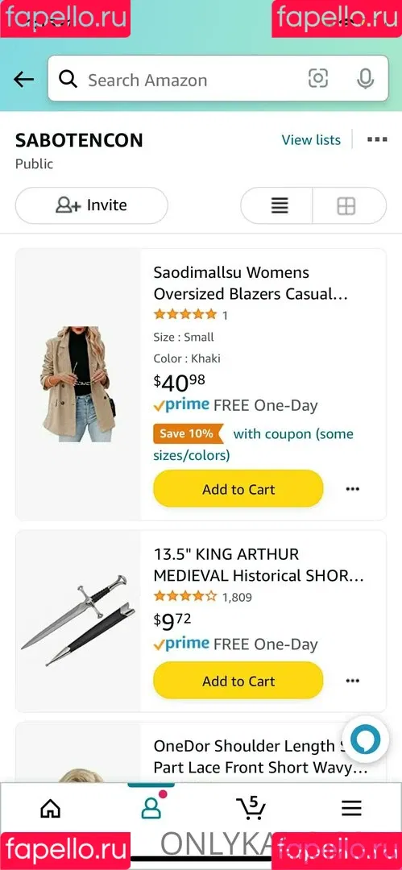Viewport: 402px width, 870px height.
Task: Open camera lens search icon
Action: tap(318, 79)
